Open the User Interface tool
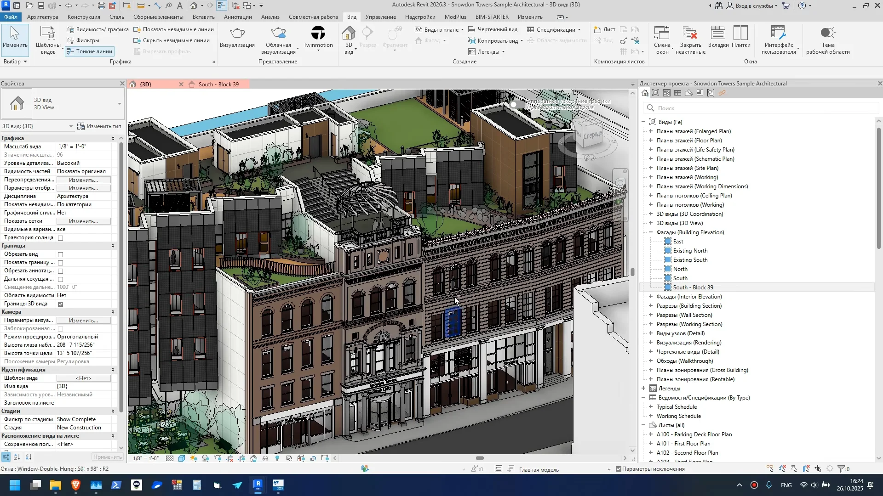The image size is (883, 496). 779,40
